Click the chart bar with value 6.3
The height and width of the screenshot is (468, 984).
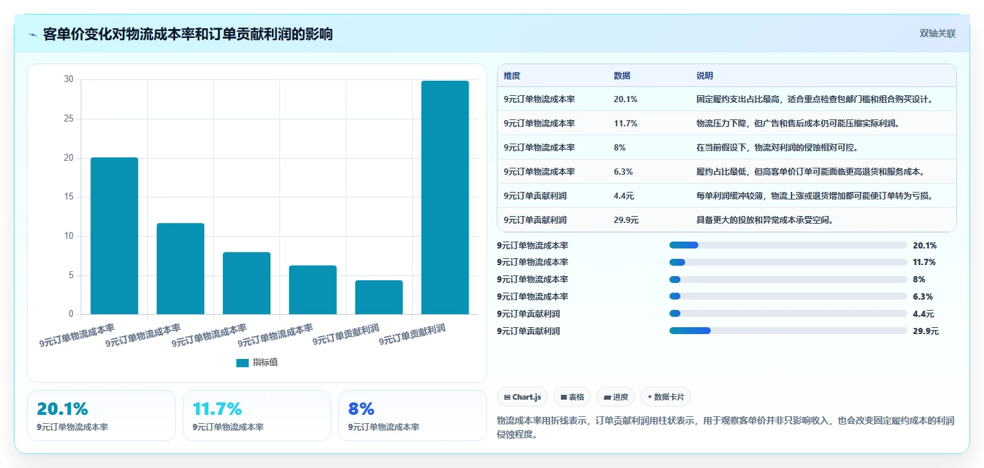[x=313, y=290]
